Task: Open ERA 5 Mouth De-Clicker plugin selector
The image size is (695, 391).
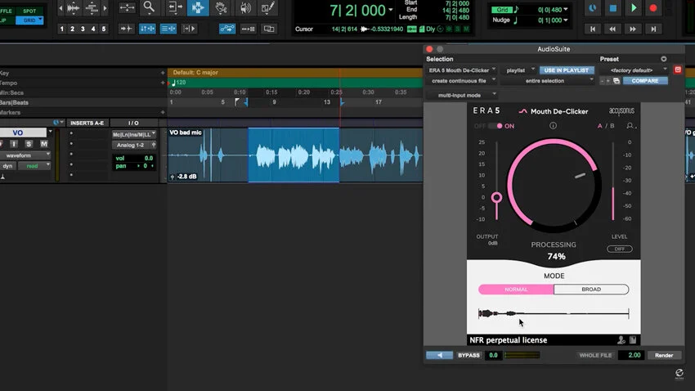Action: point(461,70)
